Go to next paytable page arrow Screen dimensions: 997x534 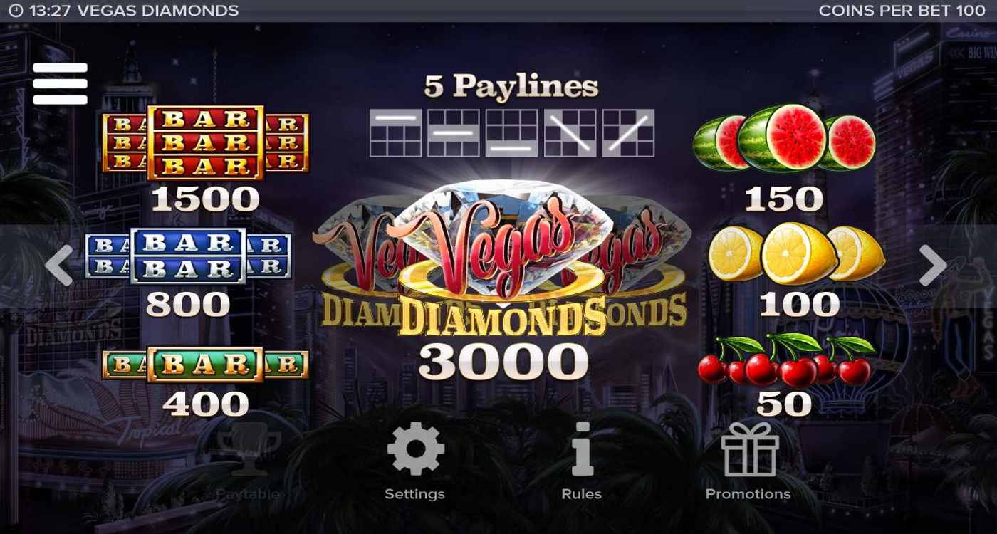932,266
